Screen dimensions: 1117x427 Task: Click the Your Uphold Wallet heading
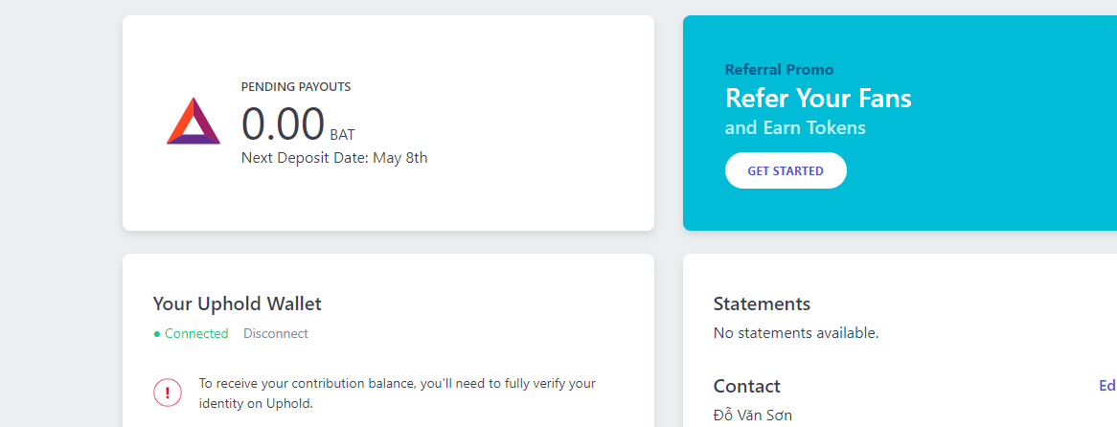click(x=237, y=304)
